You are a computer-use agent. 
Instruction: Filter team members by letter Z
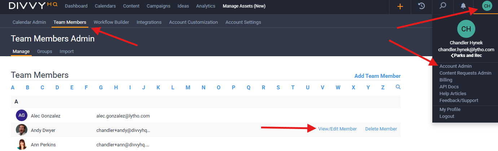coord(383,87)
